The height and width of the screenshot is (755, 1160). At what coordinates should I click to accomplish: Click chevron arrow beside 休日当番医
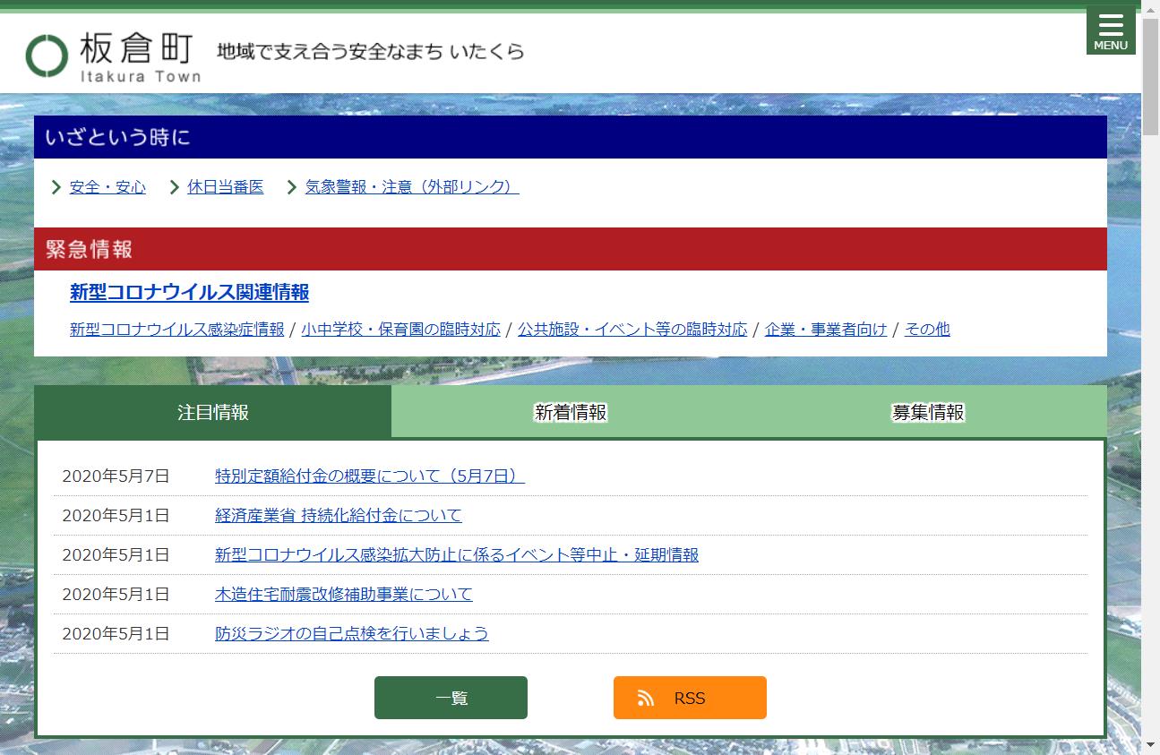pos(175,187)
